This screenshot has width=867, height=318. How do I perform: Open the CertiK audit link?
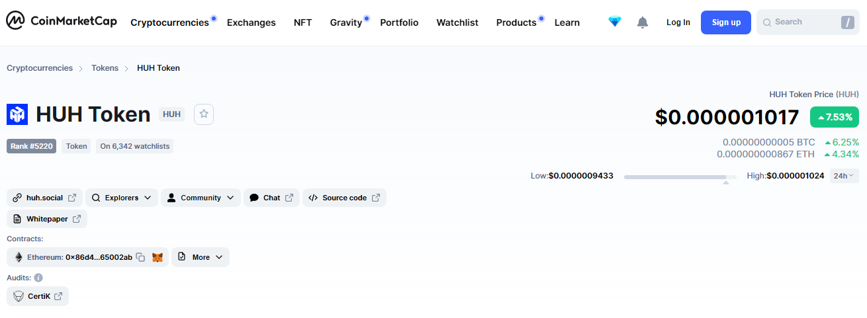tap(38, 296)
